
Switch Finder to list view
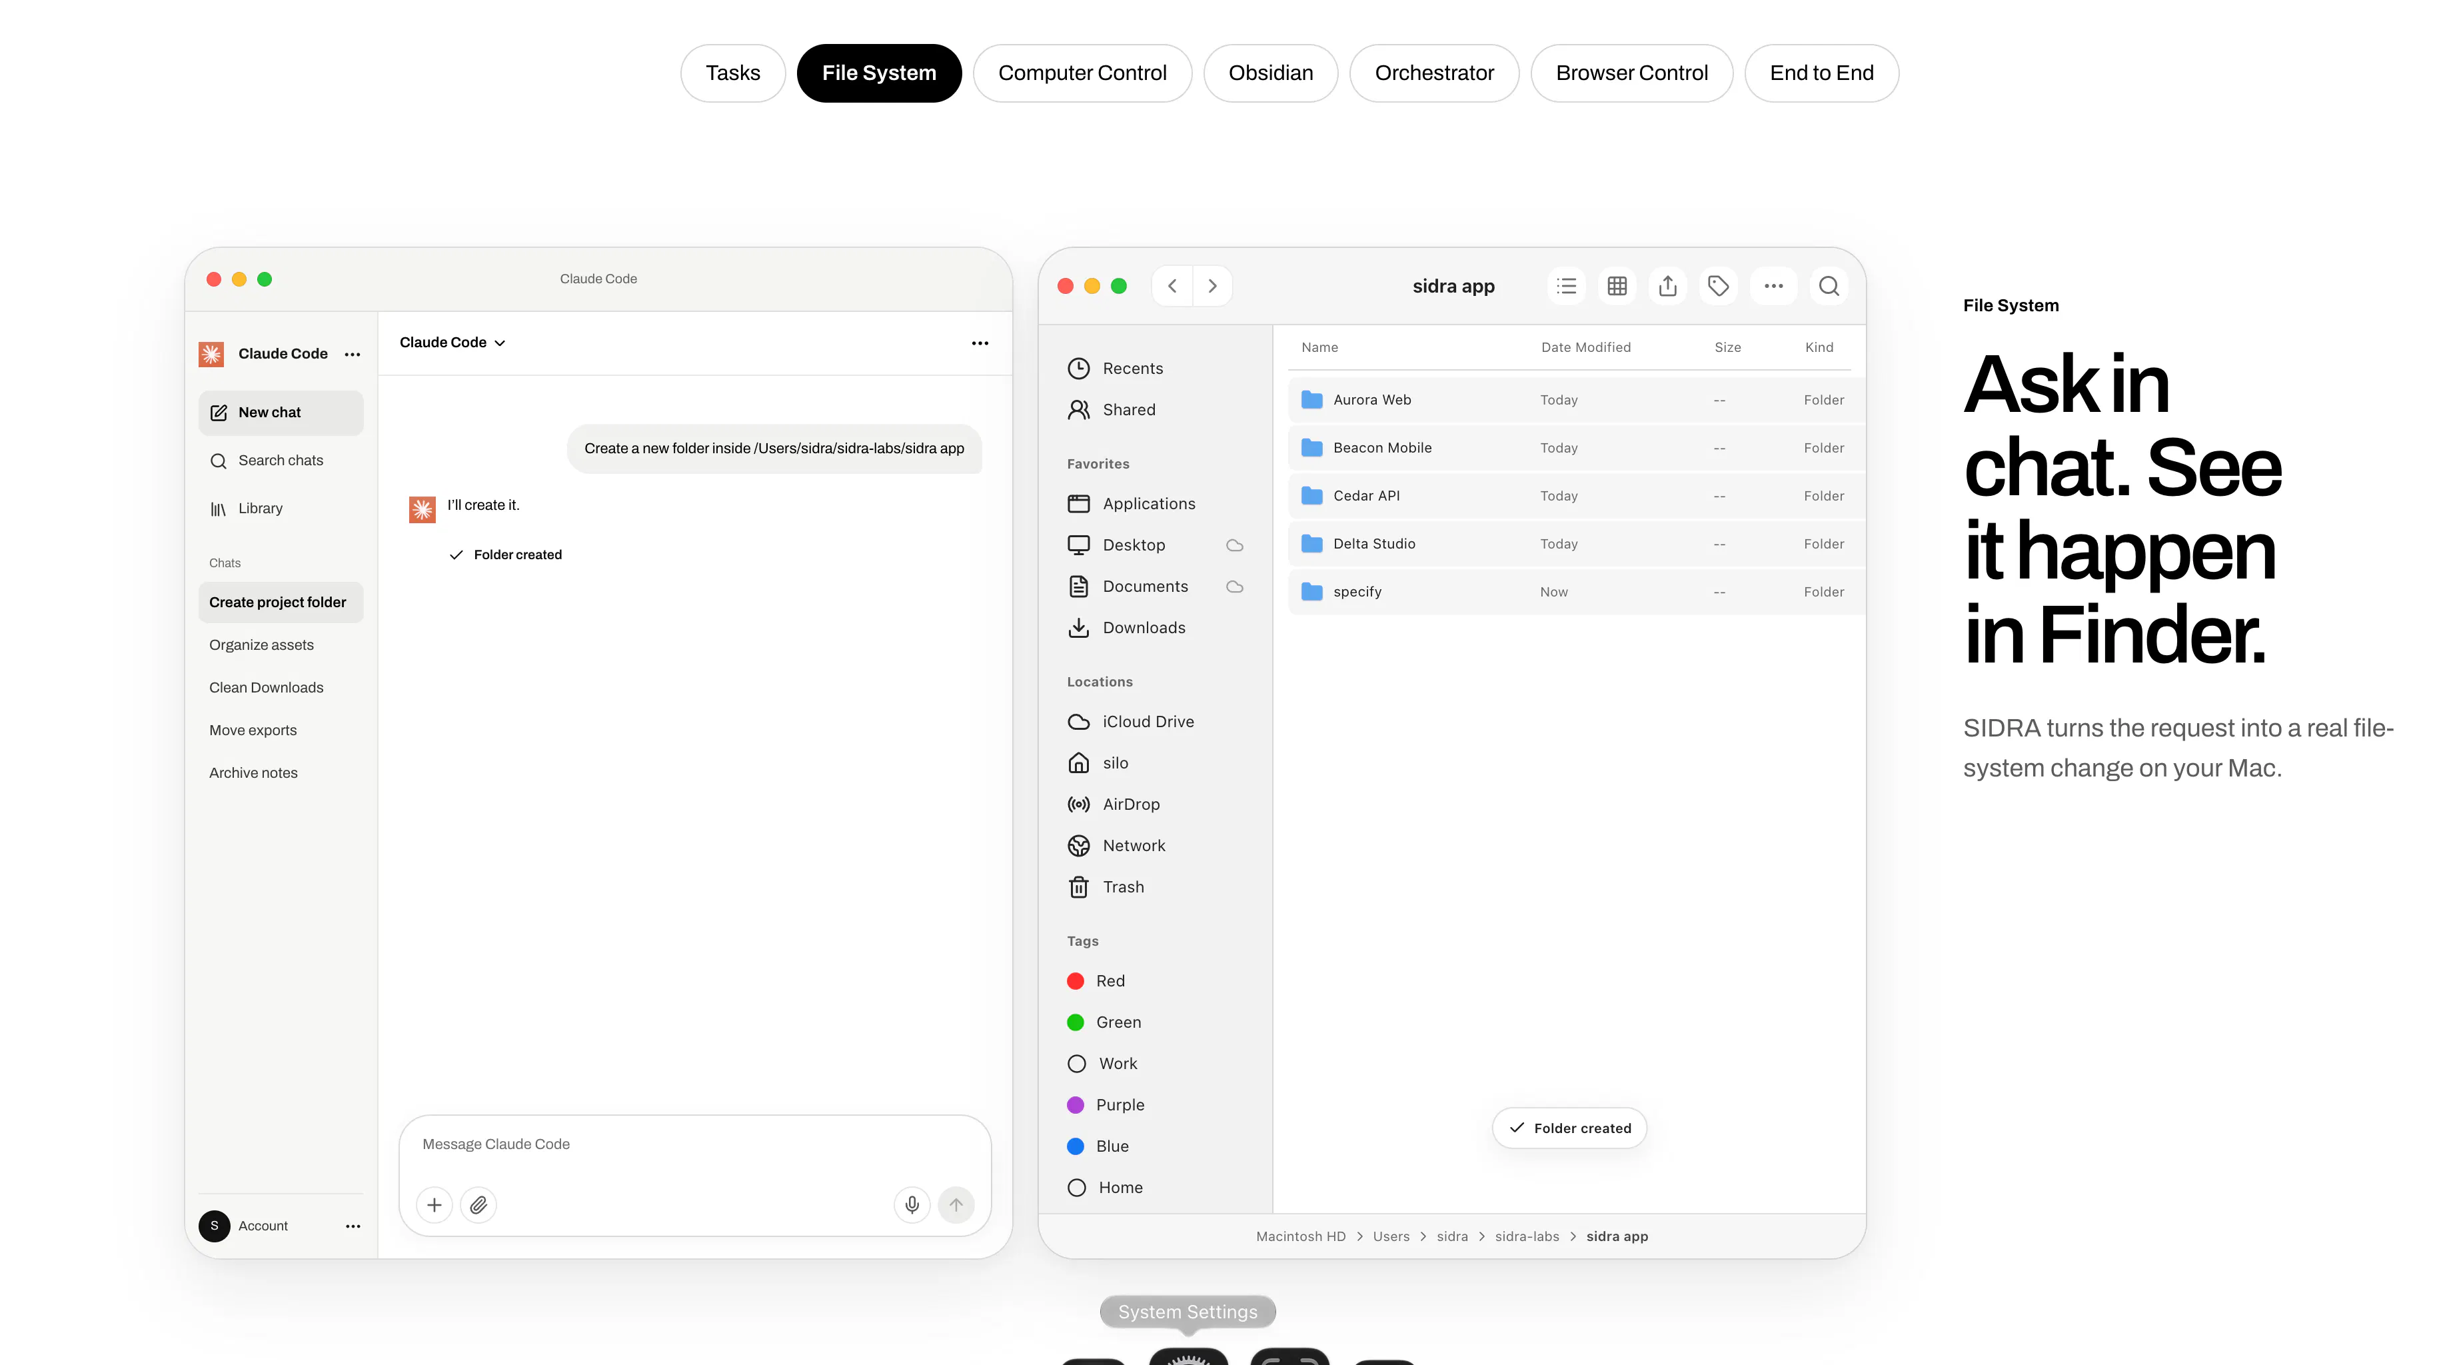point(1566,286)
